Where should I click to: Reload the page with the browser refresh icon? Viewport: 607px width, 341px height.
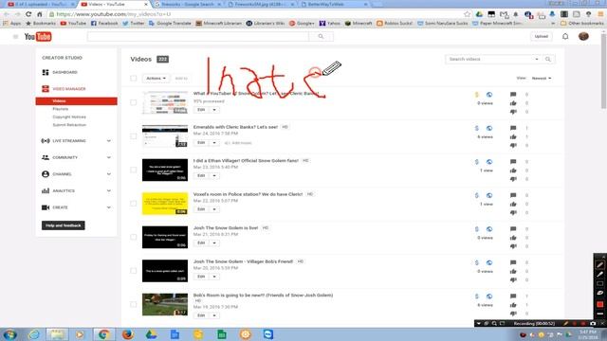pyautogui.click(x=28, y=14)
